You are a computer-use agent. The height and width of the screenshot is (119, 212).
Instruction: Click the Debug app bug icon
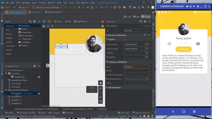(79, 7)
